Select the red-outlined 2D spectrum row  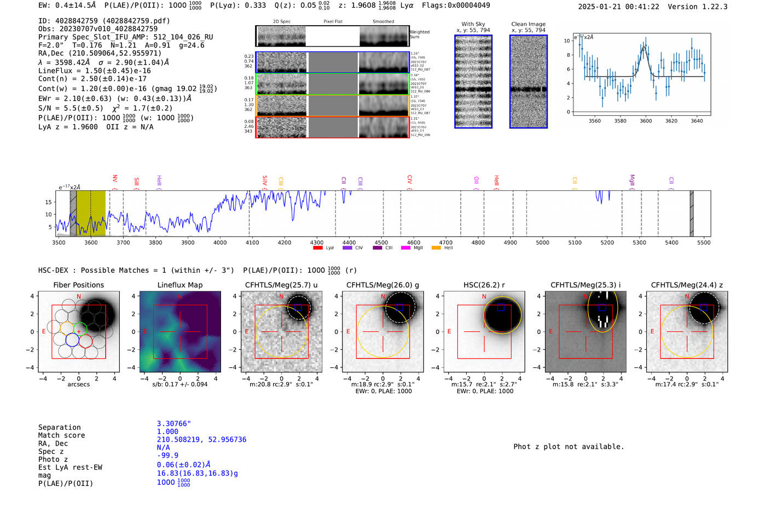tap(333, 127)
